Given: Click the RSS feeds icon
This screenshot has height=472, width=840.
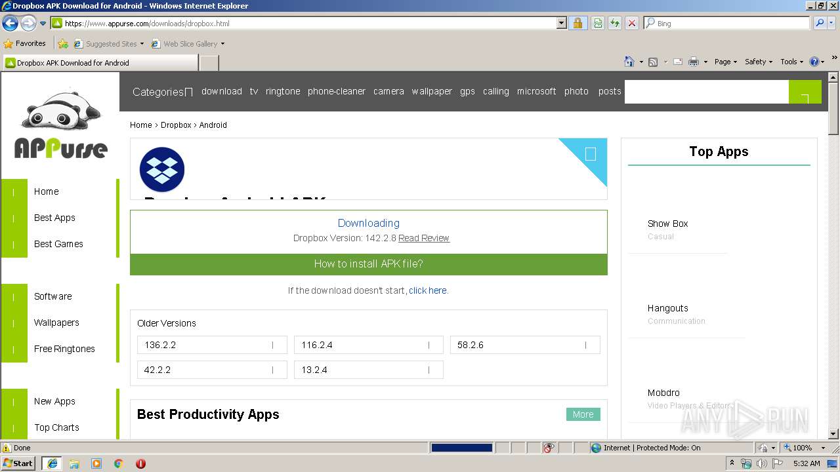Looking at the screenshot, I should [653, 62].
